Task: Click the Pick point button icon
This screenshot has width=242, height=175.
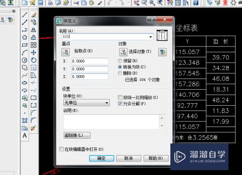Action: 65,52
